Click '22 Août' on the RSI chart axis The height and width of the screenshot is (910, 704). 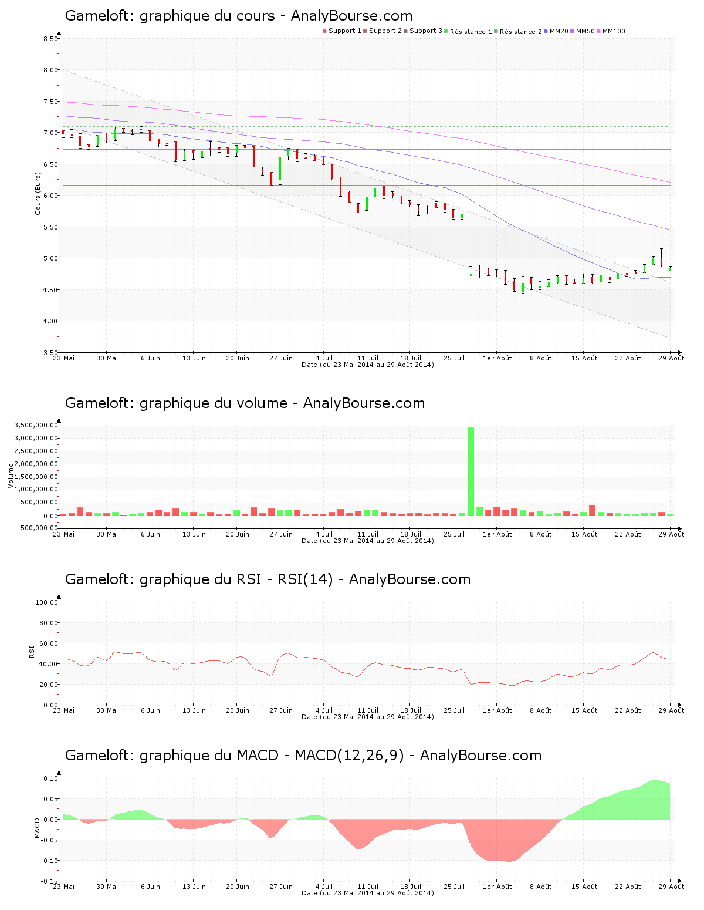point(628,710)
